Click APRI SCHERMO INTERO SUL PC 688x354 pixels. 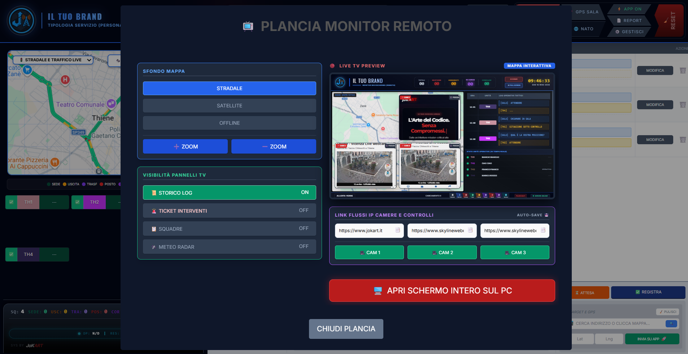coord(442,291)
